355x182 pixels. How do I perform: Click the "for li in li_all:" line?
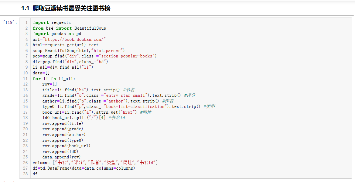tap(54, 79)
